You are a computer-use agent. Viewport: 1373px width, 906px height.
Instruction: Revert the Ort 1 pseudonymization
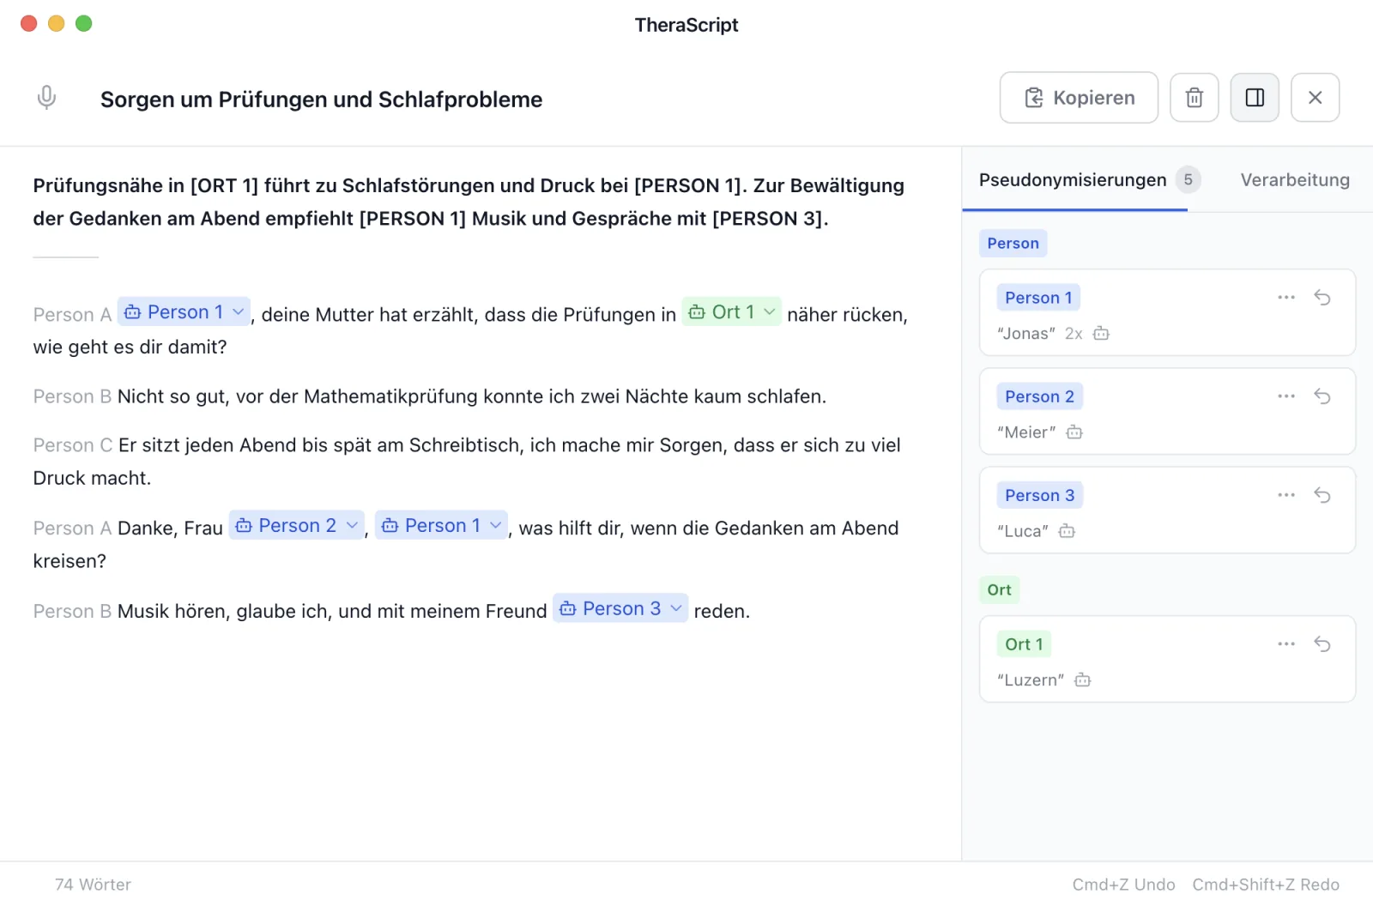(1322, 644)
